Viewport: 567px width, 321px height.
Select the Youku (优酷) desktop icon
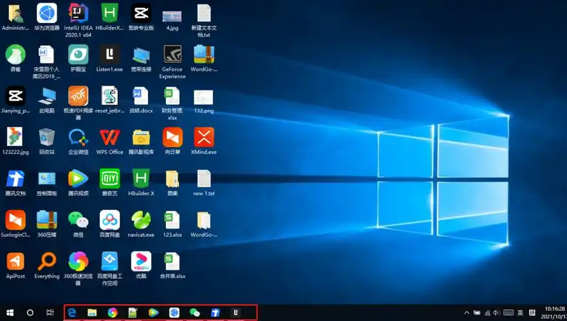click(x=141, y=261)
